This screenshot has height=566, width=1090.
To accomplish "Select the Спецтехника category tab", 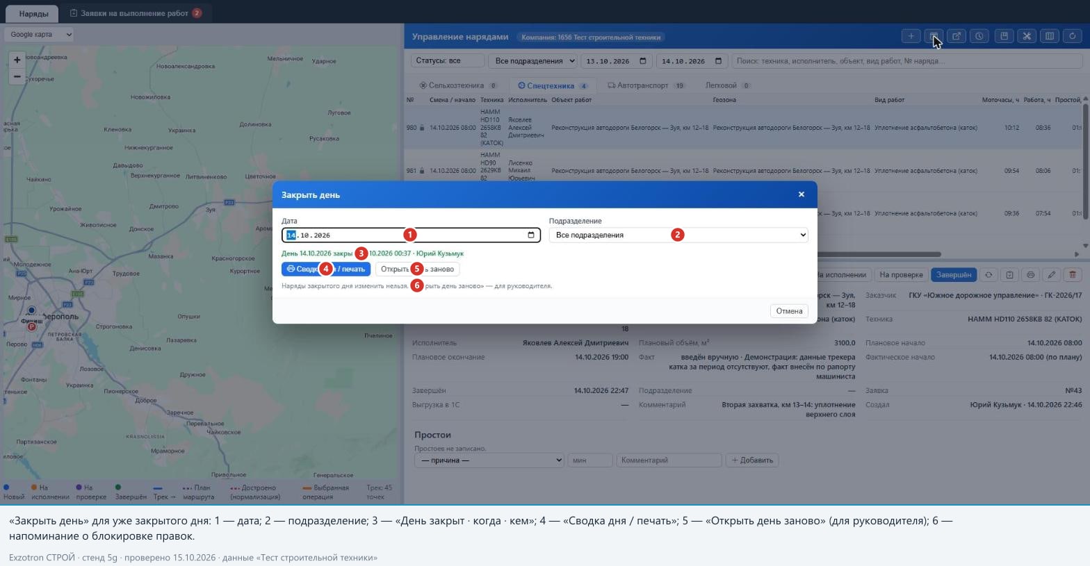I will point(553,85).
